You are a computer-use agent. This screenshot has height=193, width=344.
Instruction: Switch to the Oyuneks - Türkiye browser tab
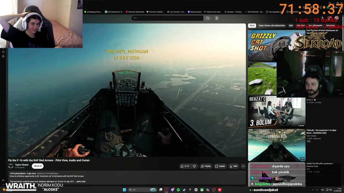click(233, 12)
